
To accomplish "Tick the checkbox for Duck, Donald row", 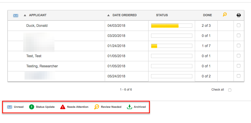I will point(239,25).
